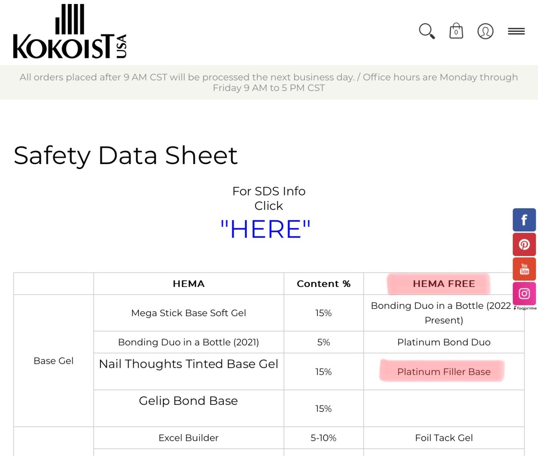
Task: Open the search magnifier icon
Action: 426,31
